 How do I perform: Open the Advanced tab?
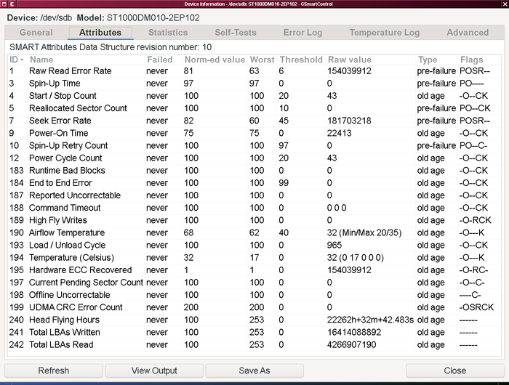468,33
